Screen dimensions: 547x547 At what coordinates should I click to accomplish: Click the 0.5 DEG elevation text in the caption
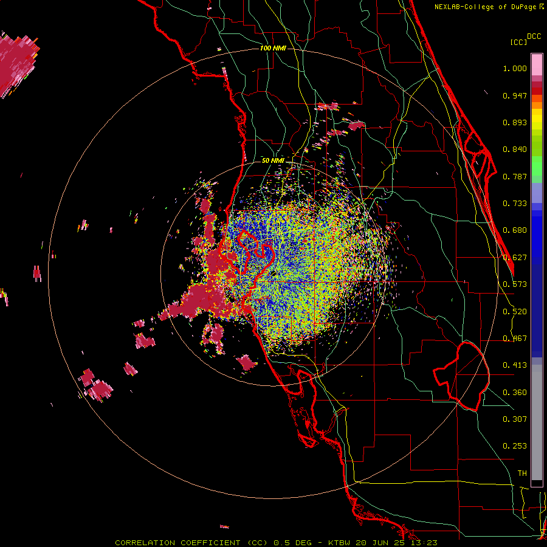(292, 543)
